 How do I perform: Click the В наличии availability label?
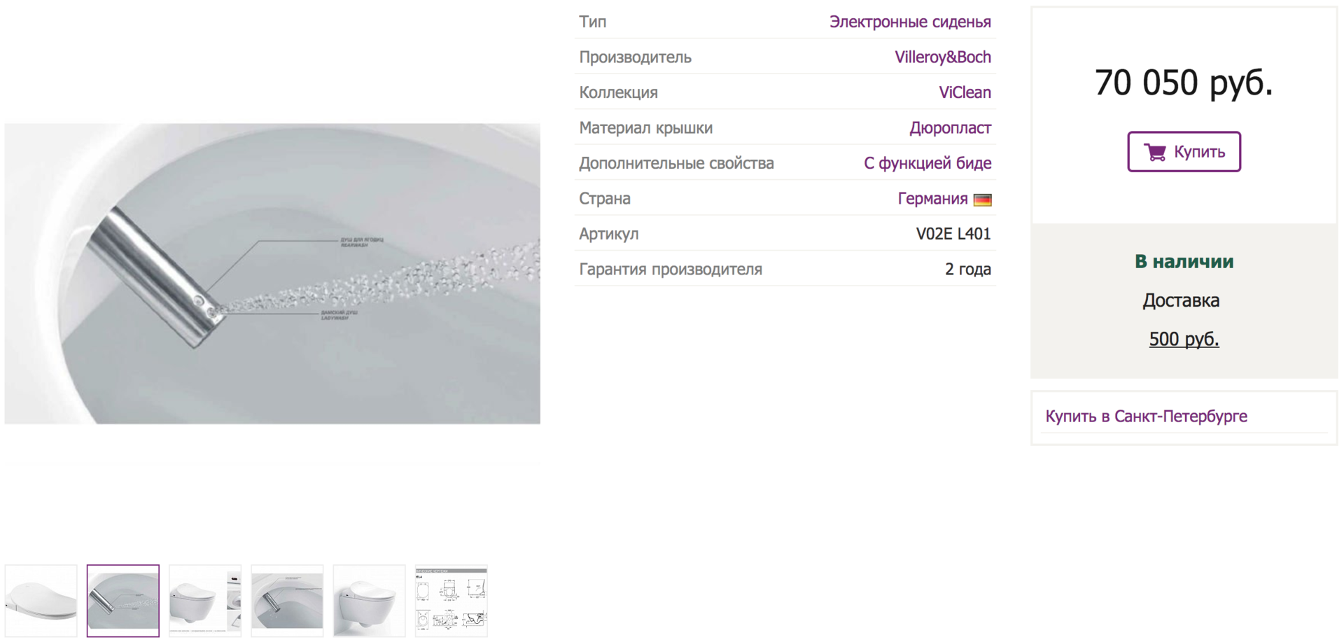[1184, 262]
